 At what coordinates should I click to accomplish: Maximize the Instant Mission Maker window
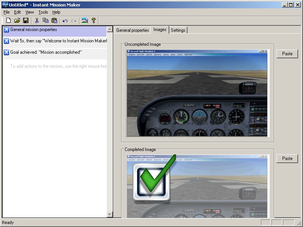(x=291, y=5)
